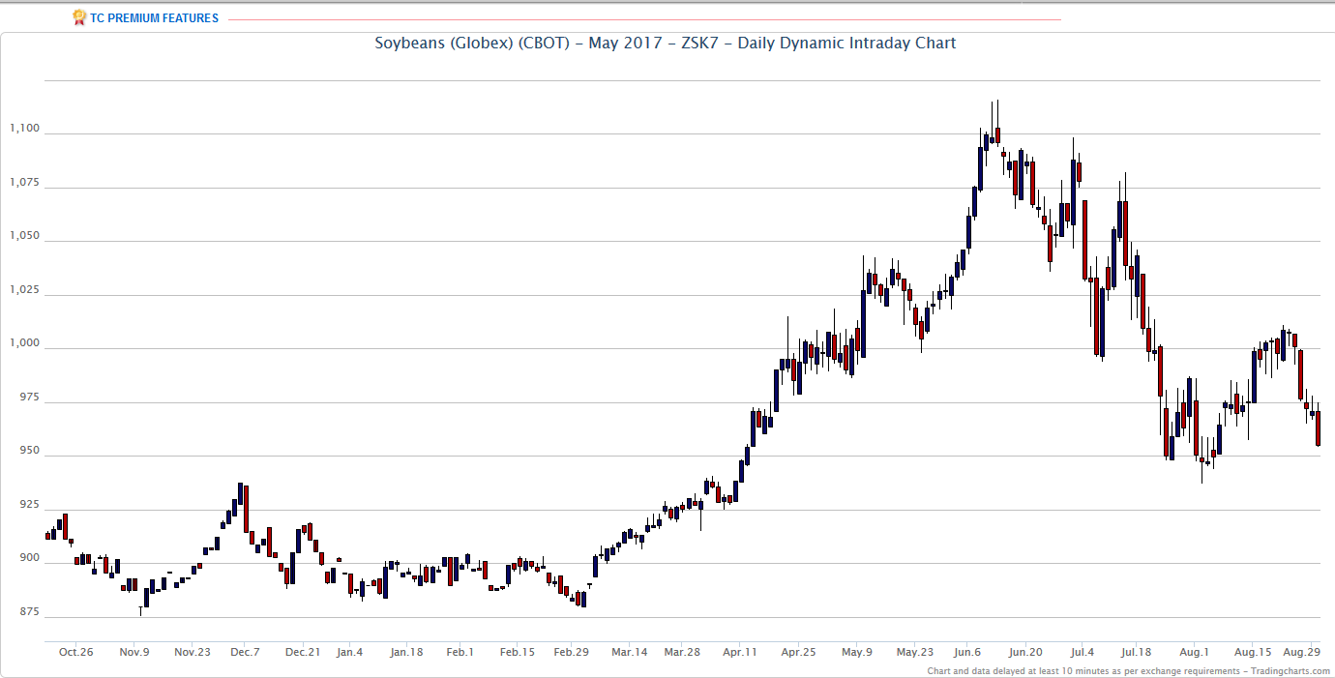Pick the Apr.11 date on the time axis
Screen dimensions: 1335x678
[x=739, y=652]
